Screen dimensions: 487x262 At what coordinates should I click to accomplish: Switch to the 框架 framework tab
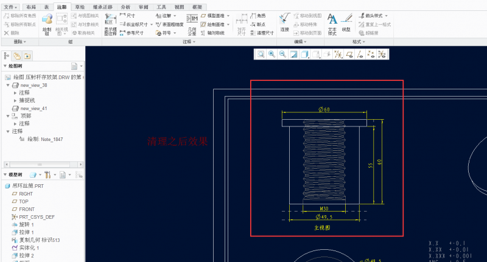tap(197, 7)
